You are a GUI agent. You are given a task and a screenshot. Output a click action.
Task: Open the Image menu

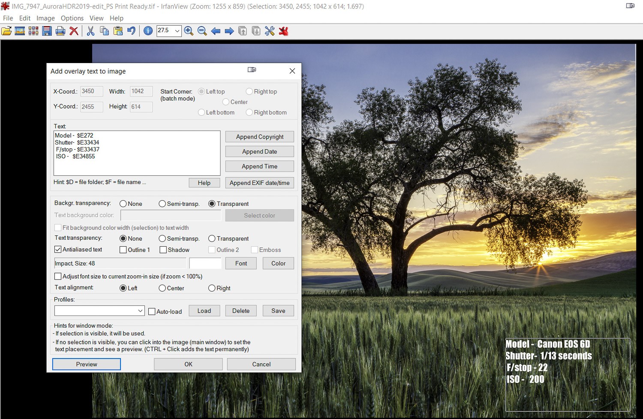45,18
